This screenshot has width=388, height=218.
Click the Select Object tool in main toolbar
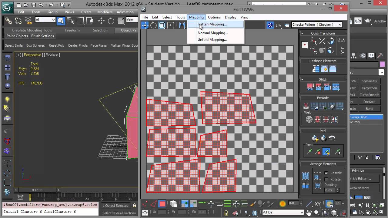(x=61, y=21)
